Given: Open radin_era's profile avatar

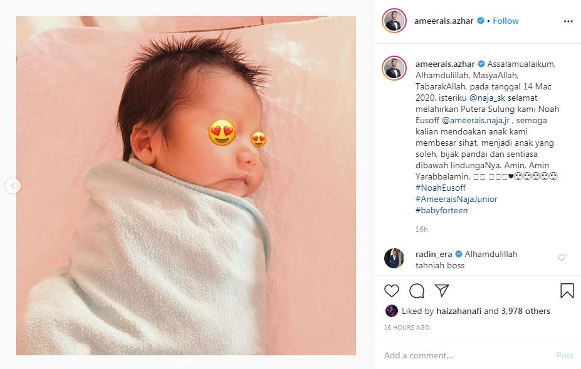Looking at the screenshot, I should [x=394, y=258].
